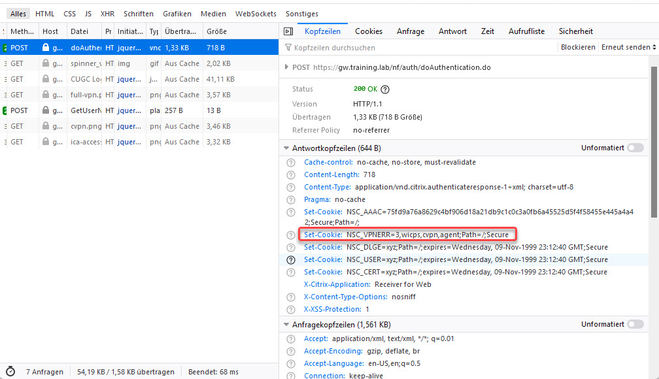
Task: Filter requests by Schriften
Action: pyautogui.click(x=139, y=14)
